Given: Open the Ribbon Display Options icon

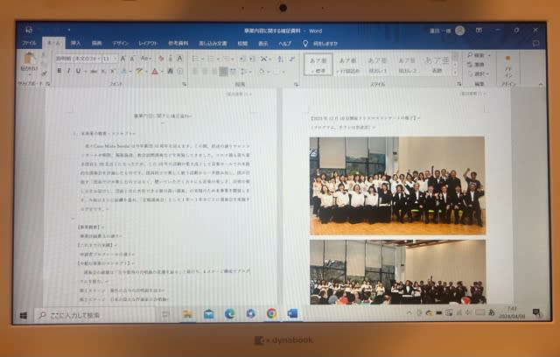Looking at the screenshot, I should [x=479, y=31].
